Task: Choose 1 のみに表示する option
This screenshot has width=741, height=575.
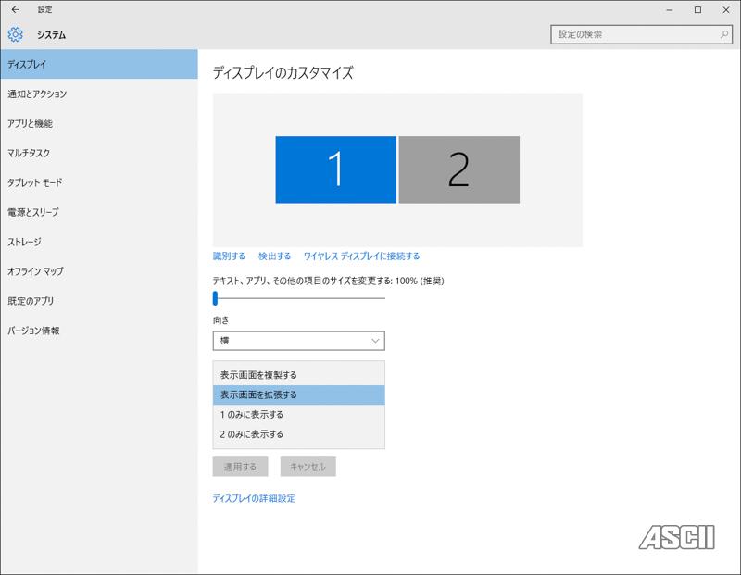Action: (298, 415)
